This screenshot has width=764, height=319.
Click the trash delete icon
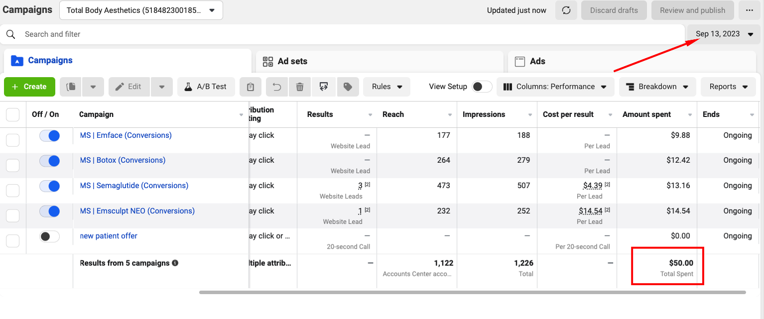click(x=300, y=87)
